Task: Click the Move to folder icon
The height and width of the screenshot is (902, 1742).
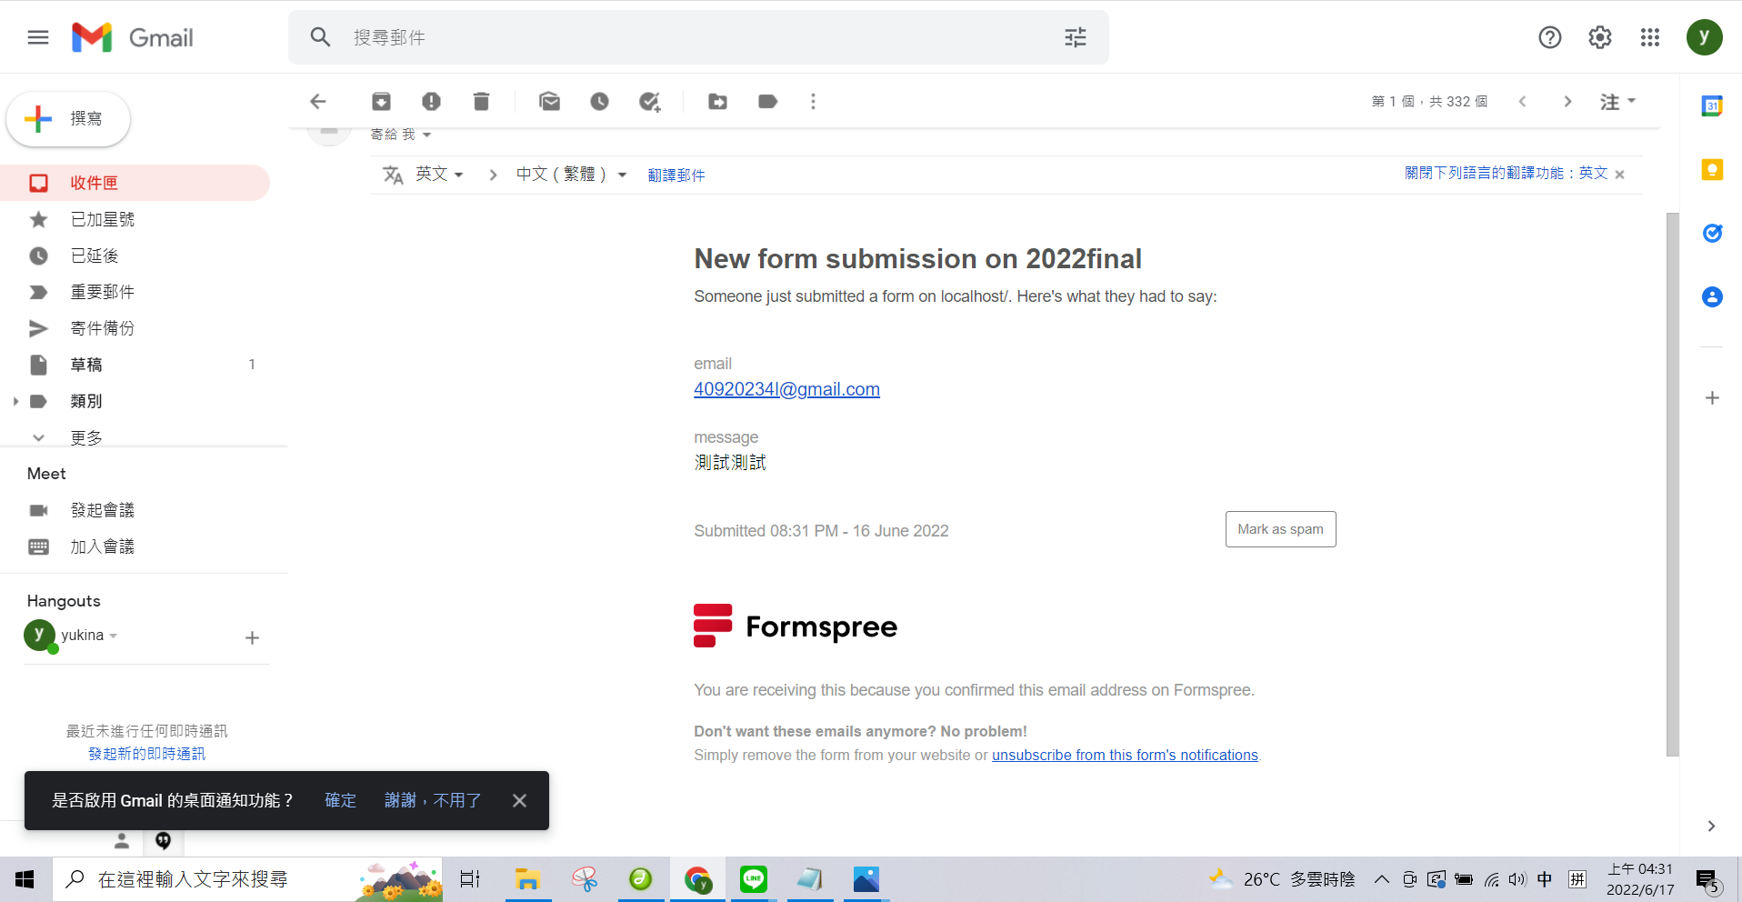Action: pyautogui.click(x=717, y=102)
